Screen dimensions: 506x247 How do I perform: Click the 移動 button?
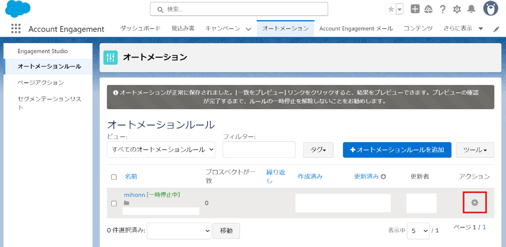coord(226,231)
